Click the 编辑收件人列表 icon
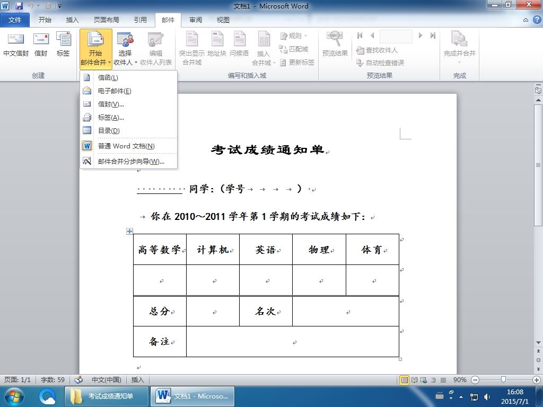This screenshot has width=543, height=407. tap(155, 48)
